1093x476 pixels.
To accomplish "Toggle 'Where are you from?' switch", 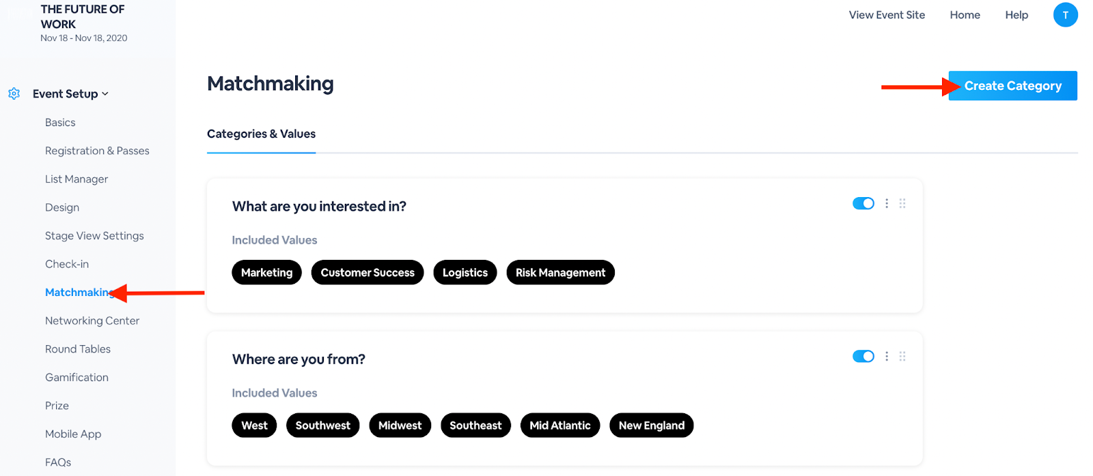I will coord(863,356).
